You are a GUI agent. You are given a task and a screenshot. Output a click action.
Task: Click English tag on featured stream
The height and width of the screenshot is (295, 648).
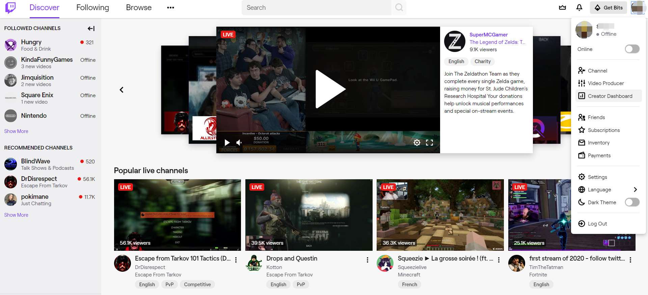pos(456,61)
